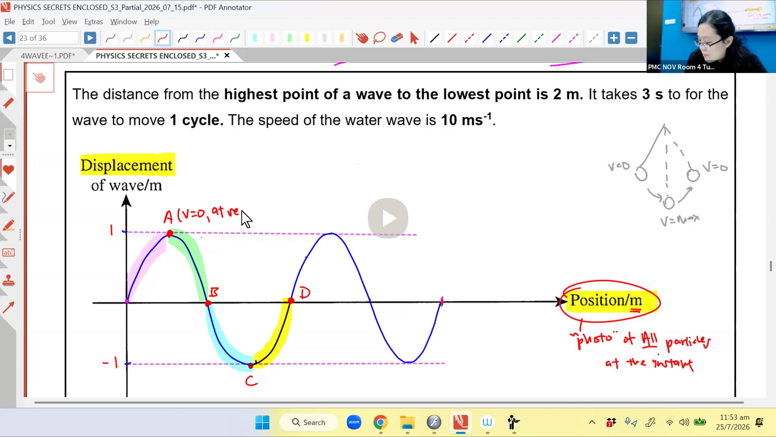This screenshot has width=776, height=437.
Task: Select the highlighted red pen preset
Action: 163,38
